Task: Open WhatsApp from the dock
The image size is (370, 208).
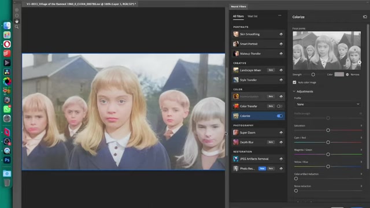Action: pyautogui.click(x=7, y=109)
